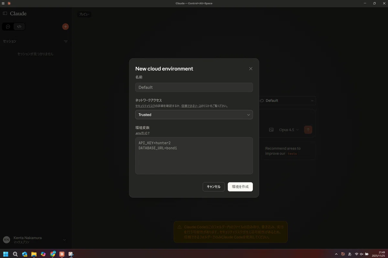
Task: Click the orange send arrow button
Action: click(x=308, y=129)
